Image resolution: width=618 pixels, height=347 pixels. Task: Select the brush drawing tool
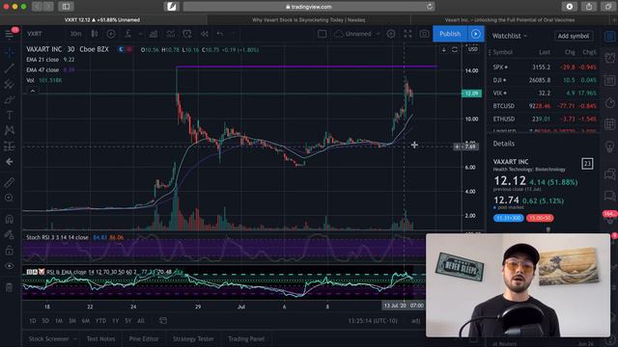(9, 99)
